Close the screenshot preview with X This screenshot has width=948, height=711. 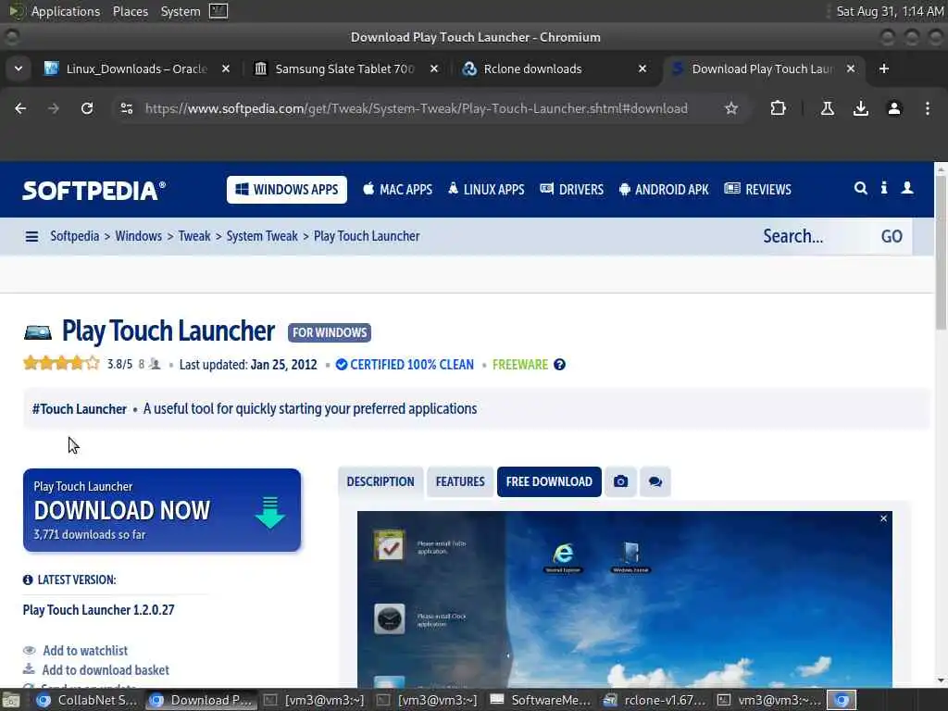click(x=883, y=518)
